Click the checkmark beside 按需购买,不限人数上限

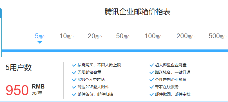(74, 65)
